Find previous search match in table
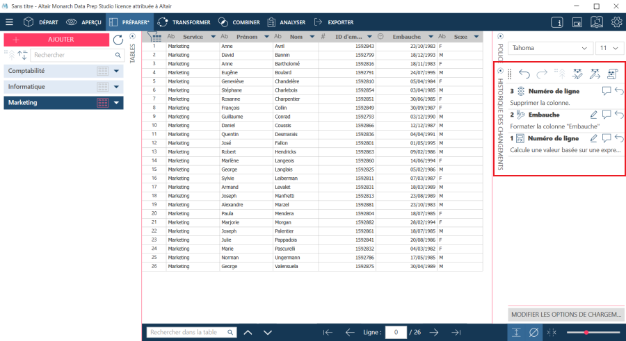 [x=248, y=332]
